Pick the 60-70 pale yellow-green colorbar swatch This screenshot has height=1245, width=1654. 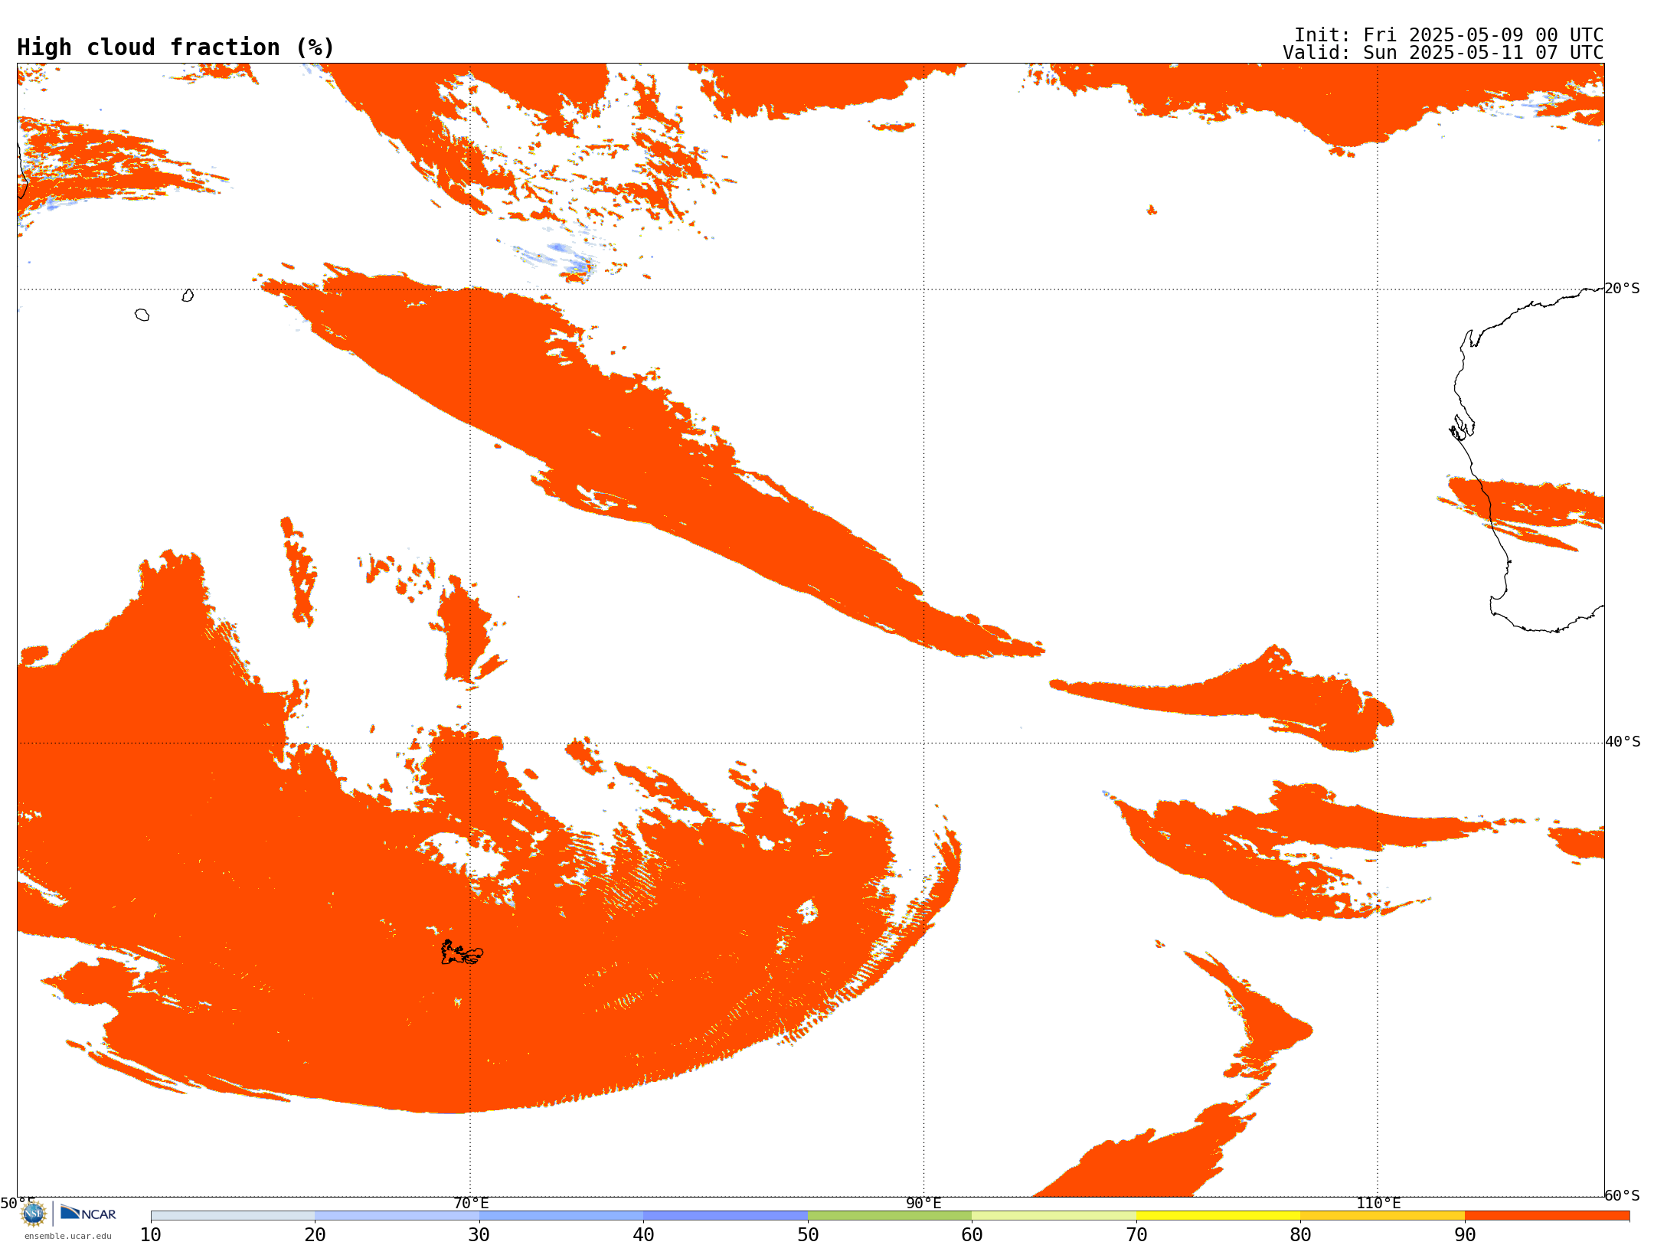tap(1054, 1216)
